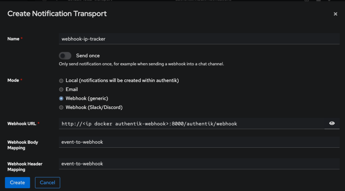
Task: Choose the Email mode radio button
Action: pyautogui.click(x=61, y=89)
